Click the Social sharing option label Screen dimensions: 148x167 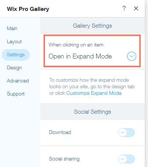click(x=64, y=159)
